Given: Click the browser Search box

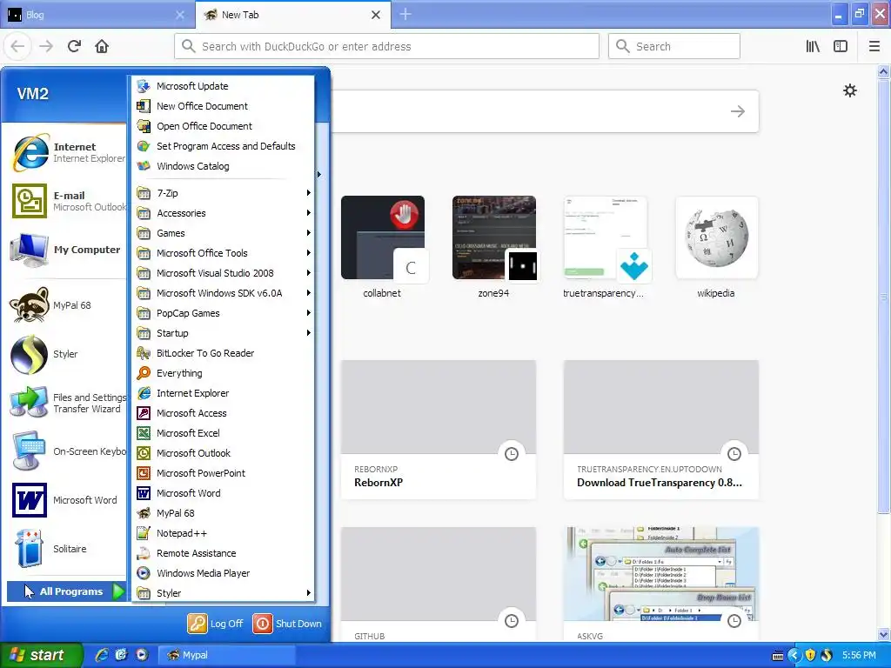Looking at the screenshot, I should click(x=674, y=46).
